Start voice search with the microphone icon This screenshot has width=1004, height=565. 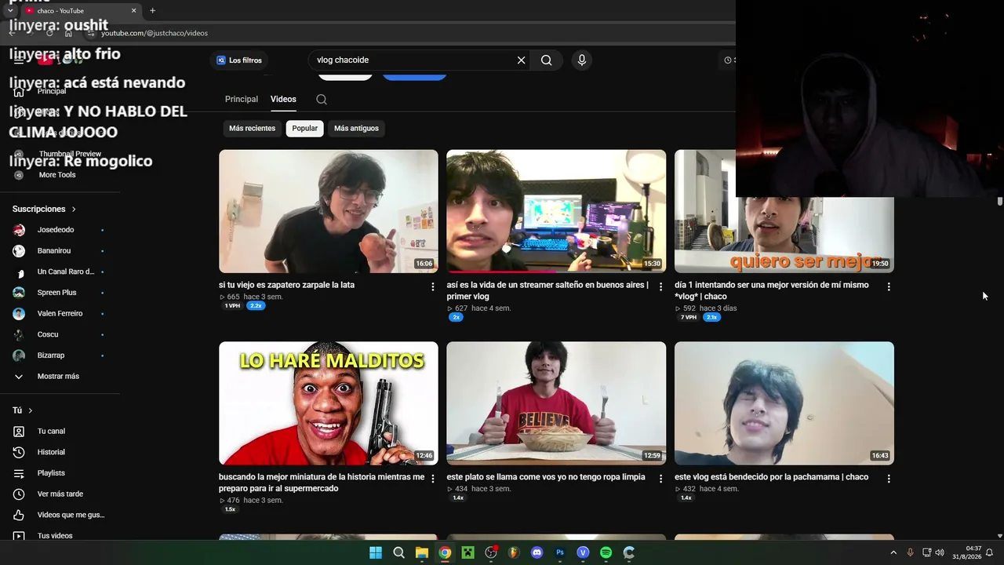click(x=581, y=60)
